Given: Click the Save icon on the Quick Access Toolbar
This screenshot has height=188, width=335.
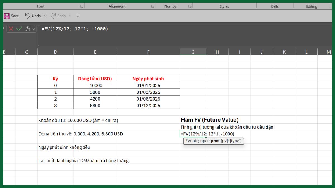Looking at the screenshot, I should pos(7,16).
